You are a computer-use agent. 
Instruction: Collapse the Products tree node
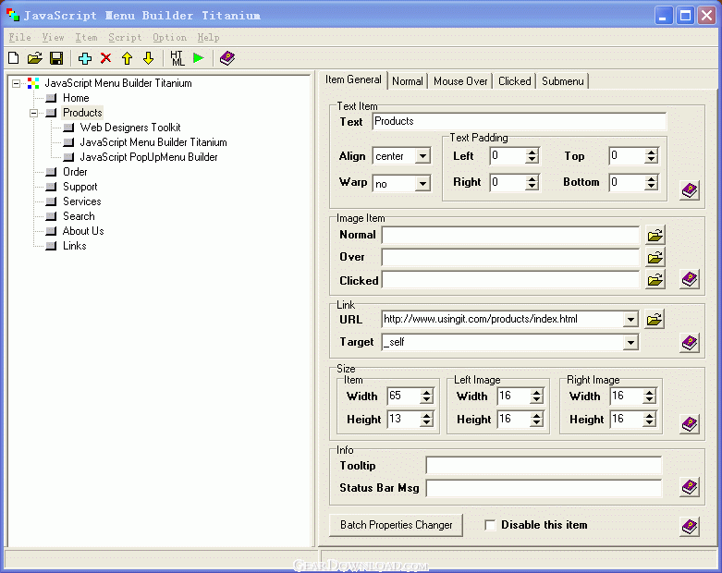(x=33, y=113)
